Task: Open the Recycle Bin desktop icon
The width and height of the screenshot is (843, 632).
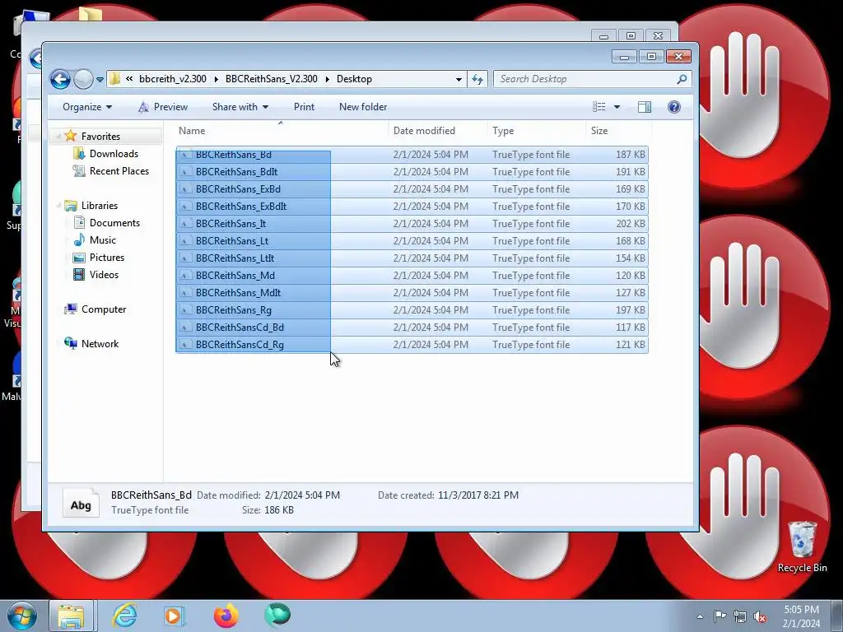Action: (802, 546)
